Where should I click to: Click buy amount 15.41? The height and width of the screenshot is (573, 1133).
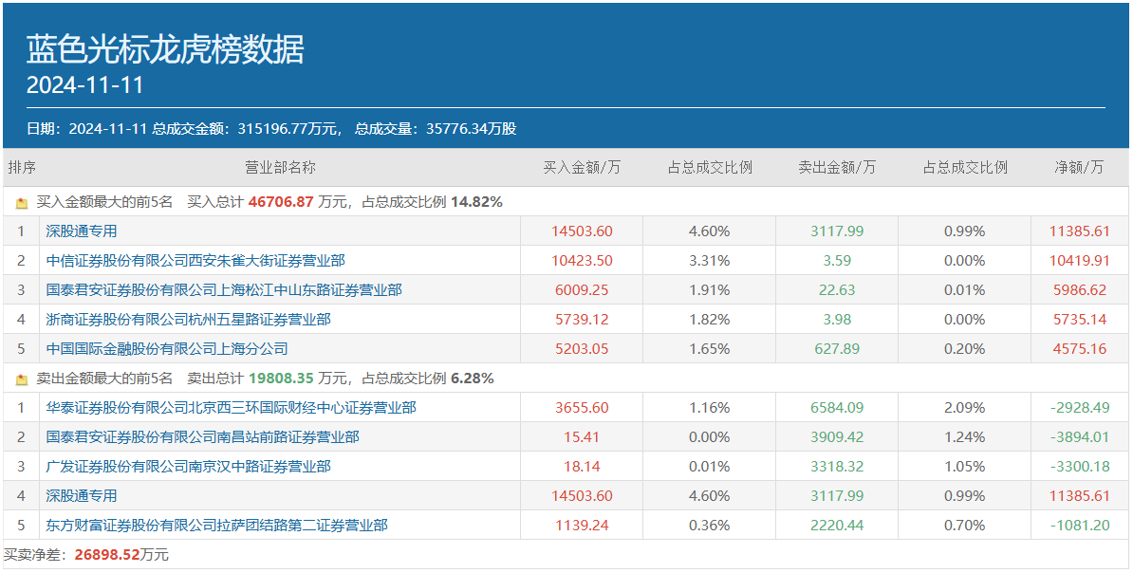(x=582, y=437)
